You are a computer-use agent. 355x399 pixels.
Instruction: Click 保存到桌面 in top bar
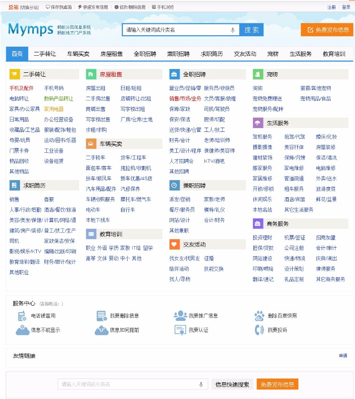(59, 7)
